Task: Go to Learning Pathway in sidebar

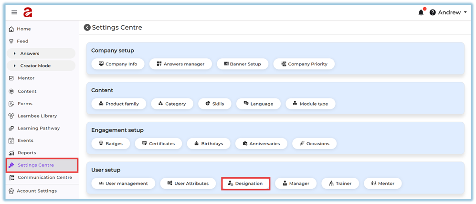Action: tap(39, 128)
